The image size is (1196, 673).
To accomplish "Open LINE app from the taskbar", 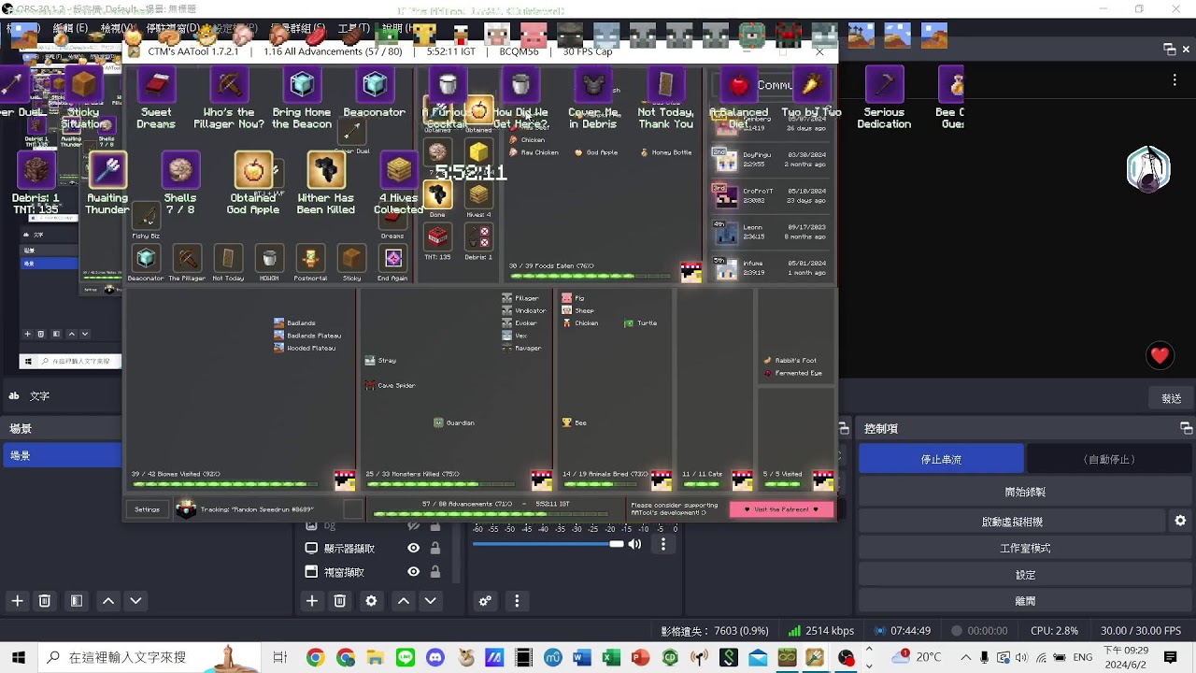I will (x=405, y=658).
